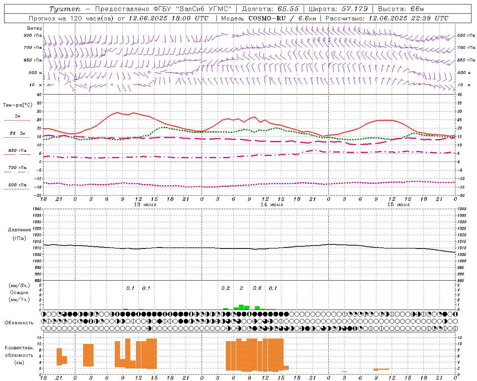
Task: Click the Модель COSMO-RU / 6.6км label
Action: [x=269, y=18]
